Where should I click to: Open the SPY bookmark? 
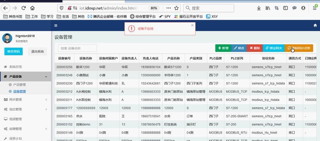[x=165, y=17]
